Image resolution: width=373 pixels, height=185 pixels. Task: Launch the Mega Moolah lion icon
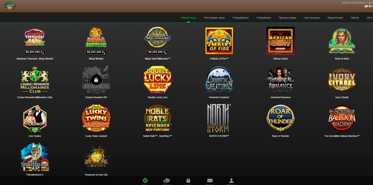point(96,38)
